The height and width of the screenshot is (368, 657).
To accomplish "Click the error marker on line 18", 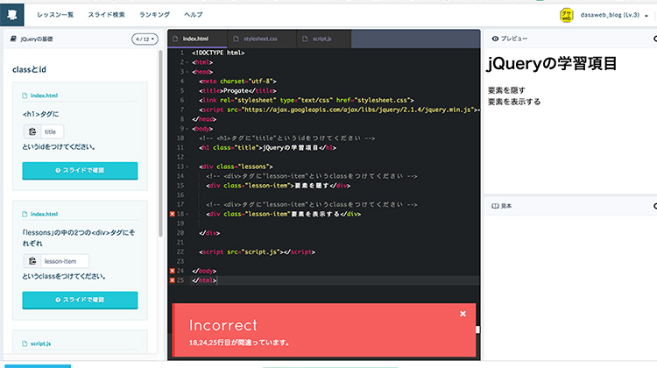I will pos(172,214).
